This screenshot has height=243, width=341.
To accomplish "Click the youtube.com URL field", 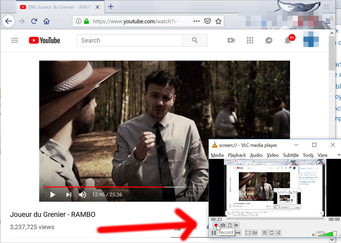I will click(x=136, y=21).
